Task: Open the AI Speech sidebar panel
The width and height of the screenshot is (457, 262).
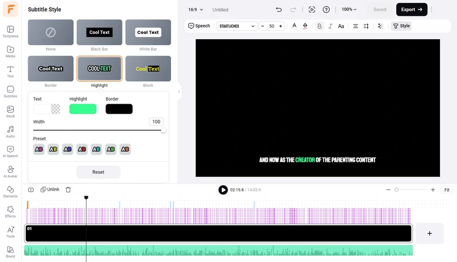Action: click(x=10, y=152)
